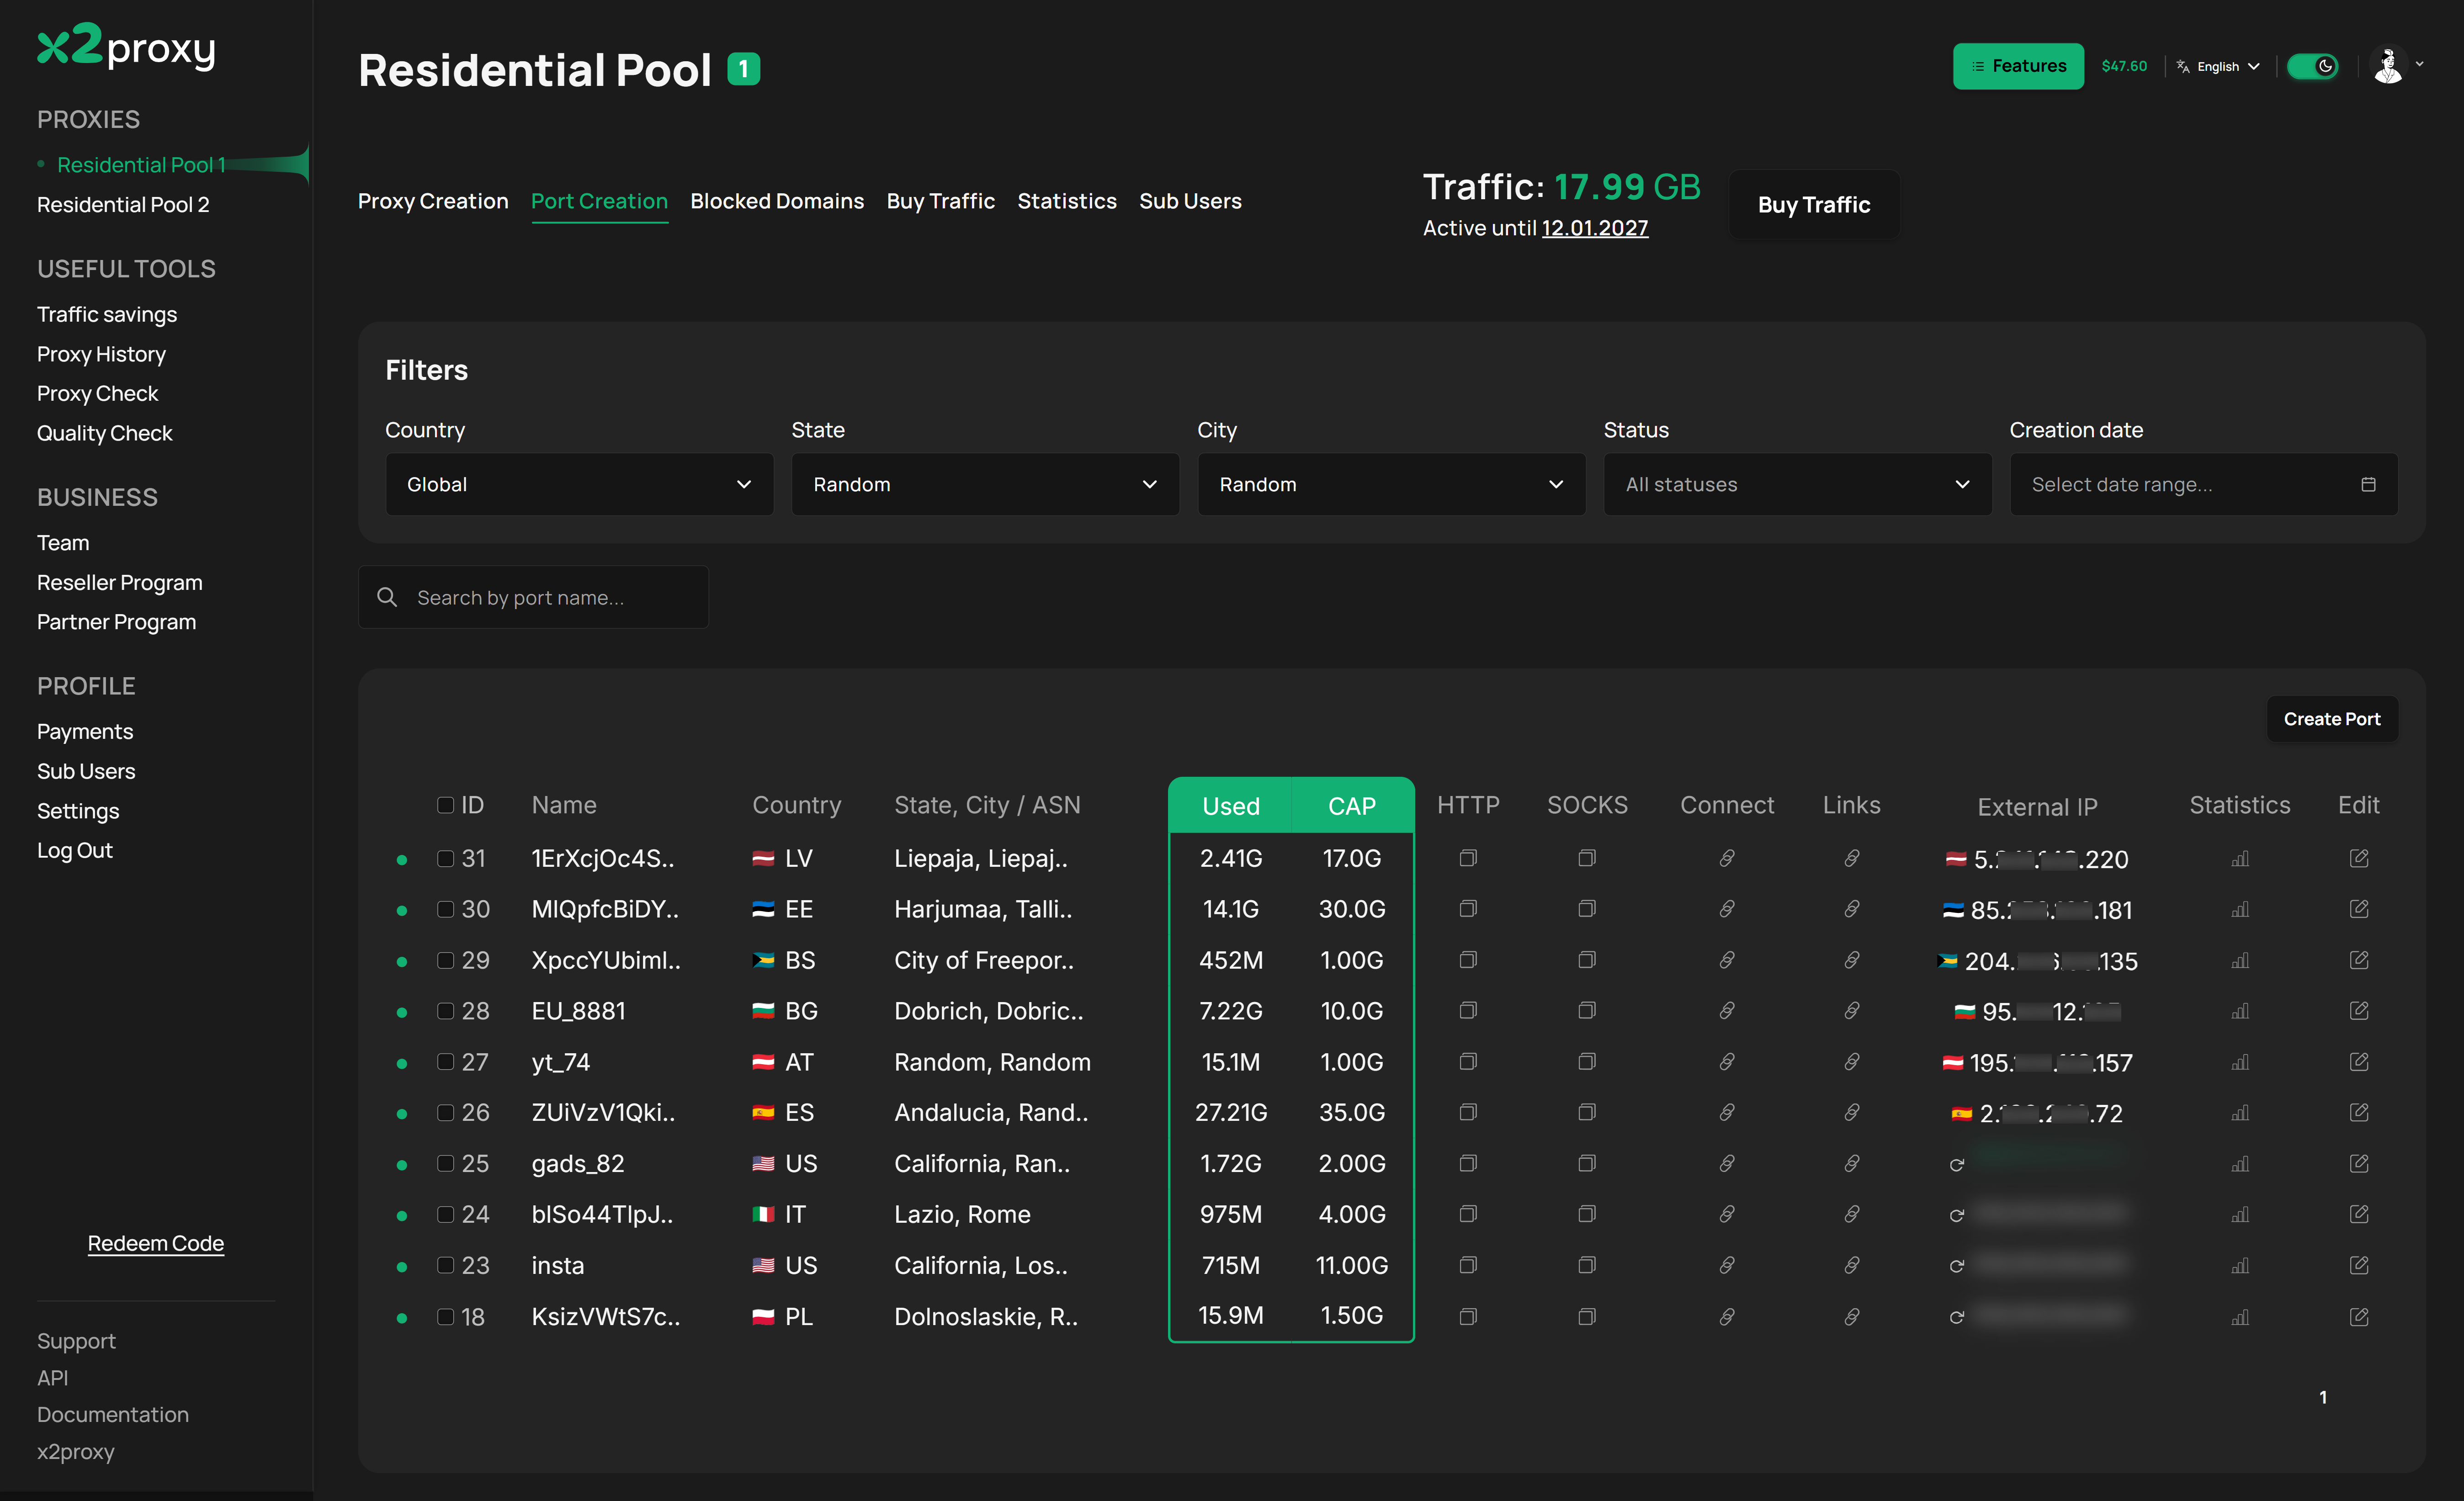This screenshot has height=1501, width=2464.
Task: Edit port 18 KsizVWtS7c
Action: click(x=2359, y=1317)
